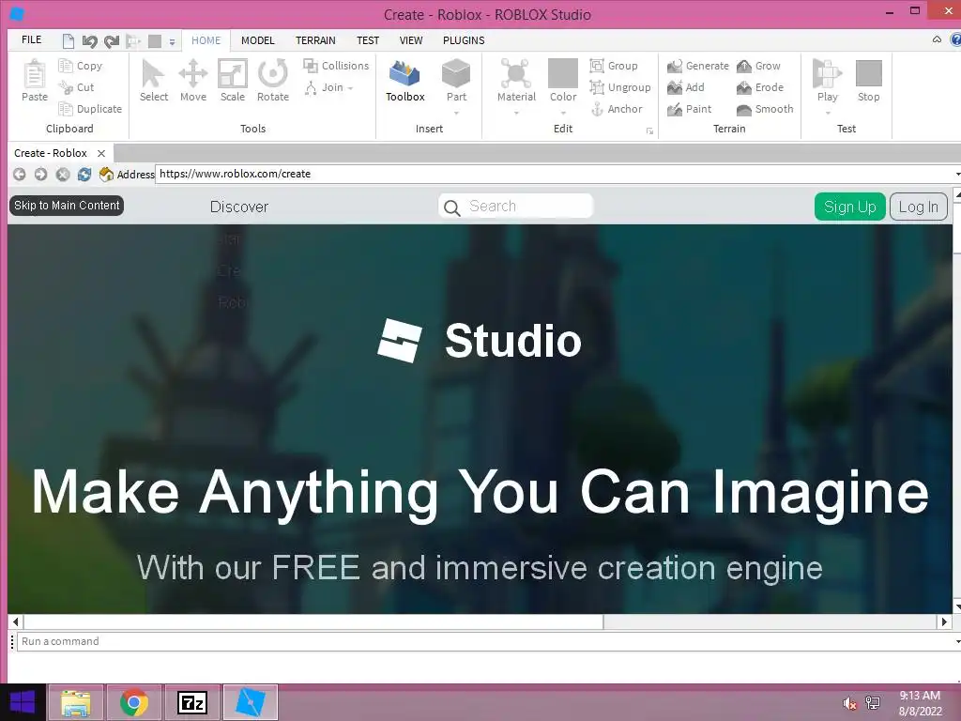Click the Add terrain tool
This screenshot has height=721, width=961.
tap(675, 87)
